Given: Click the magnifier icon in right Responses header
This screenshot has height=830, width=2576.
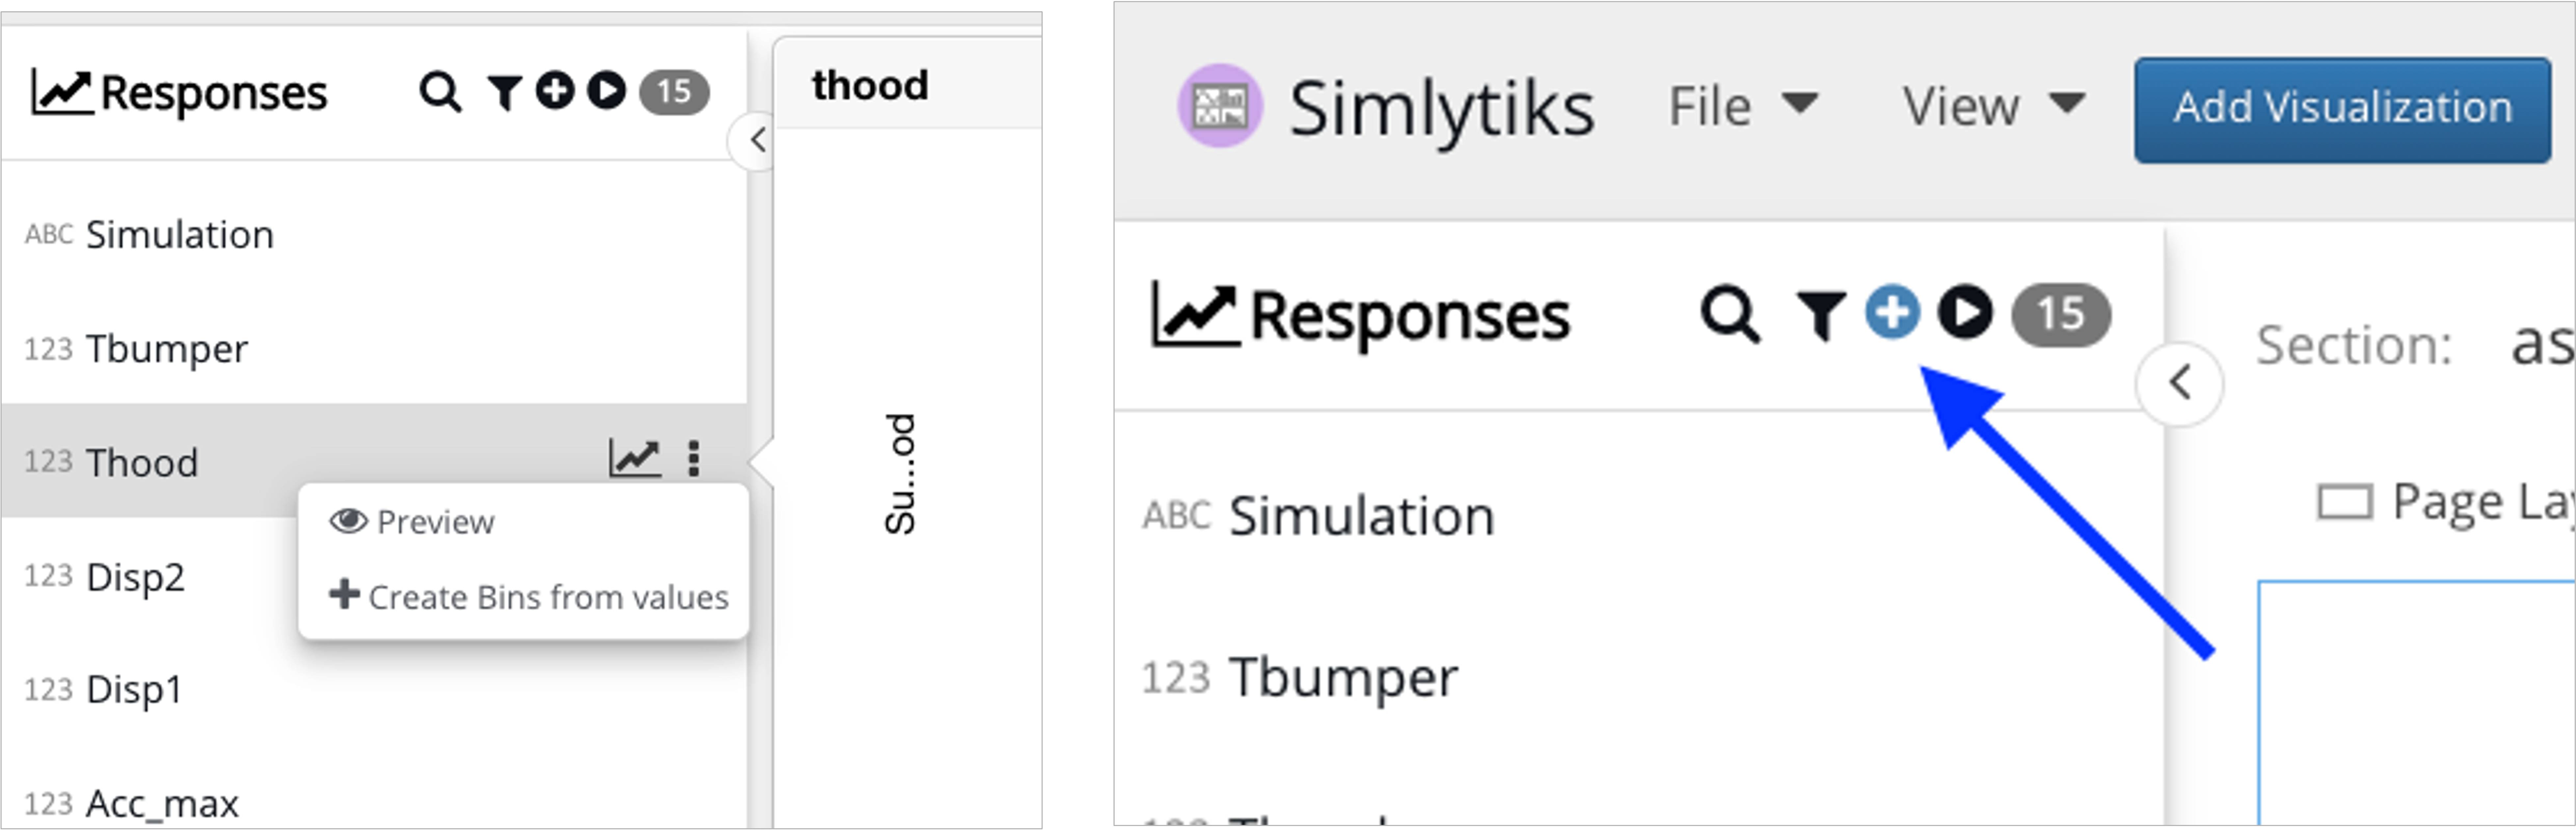Looking at the screenshot, I should (1730, 315).
